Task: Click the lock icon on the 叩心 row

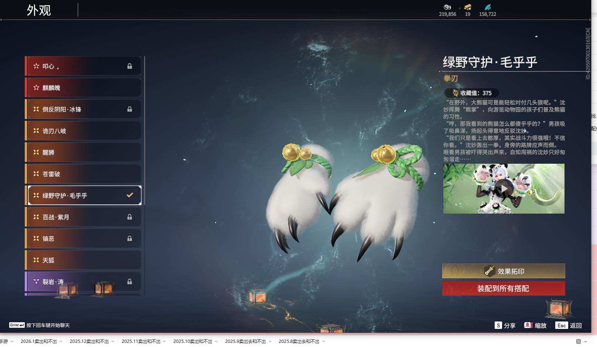Action: [x=130, y=66]
